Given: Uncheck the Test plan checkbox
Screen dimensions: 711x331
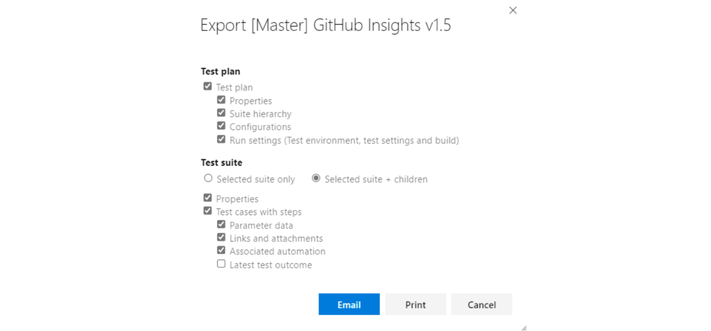Looking at the screenshot, I should pyautogui.click(x=208, y=87).
